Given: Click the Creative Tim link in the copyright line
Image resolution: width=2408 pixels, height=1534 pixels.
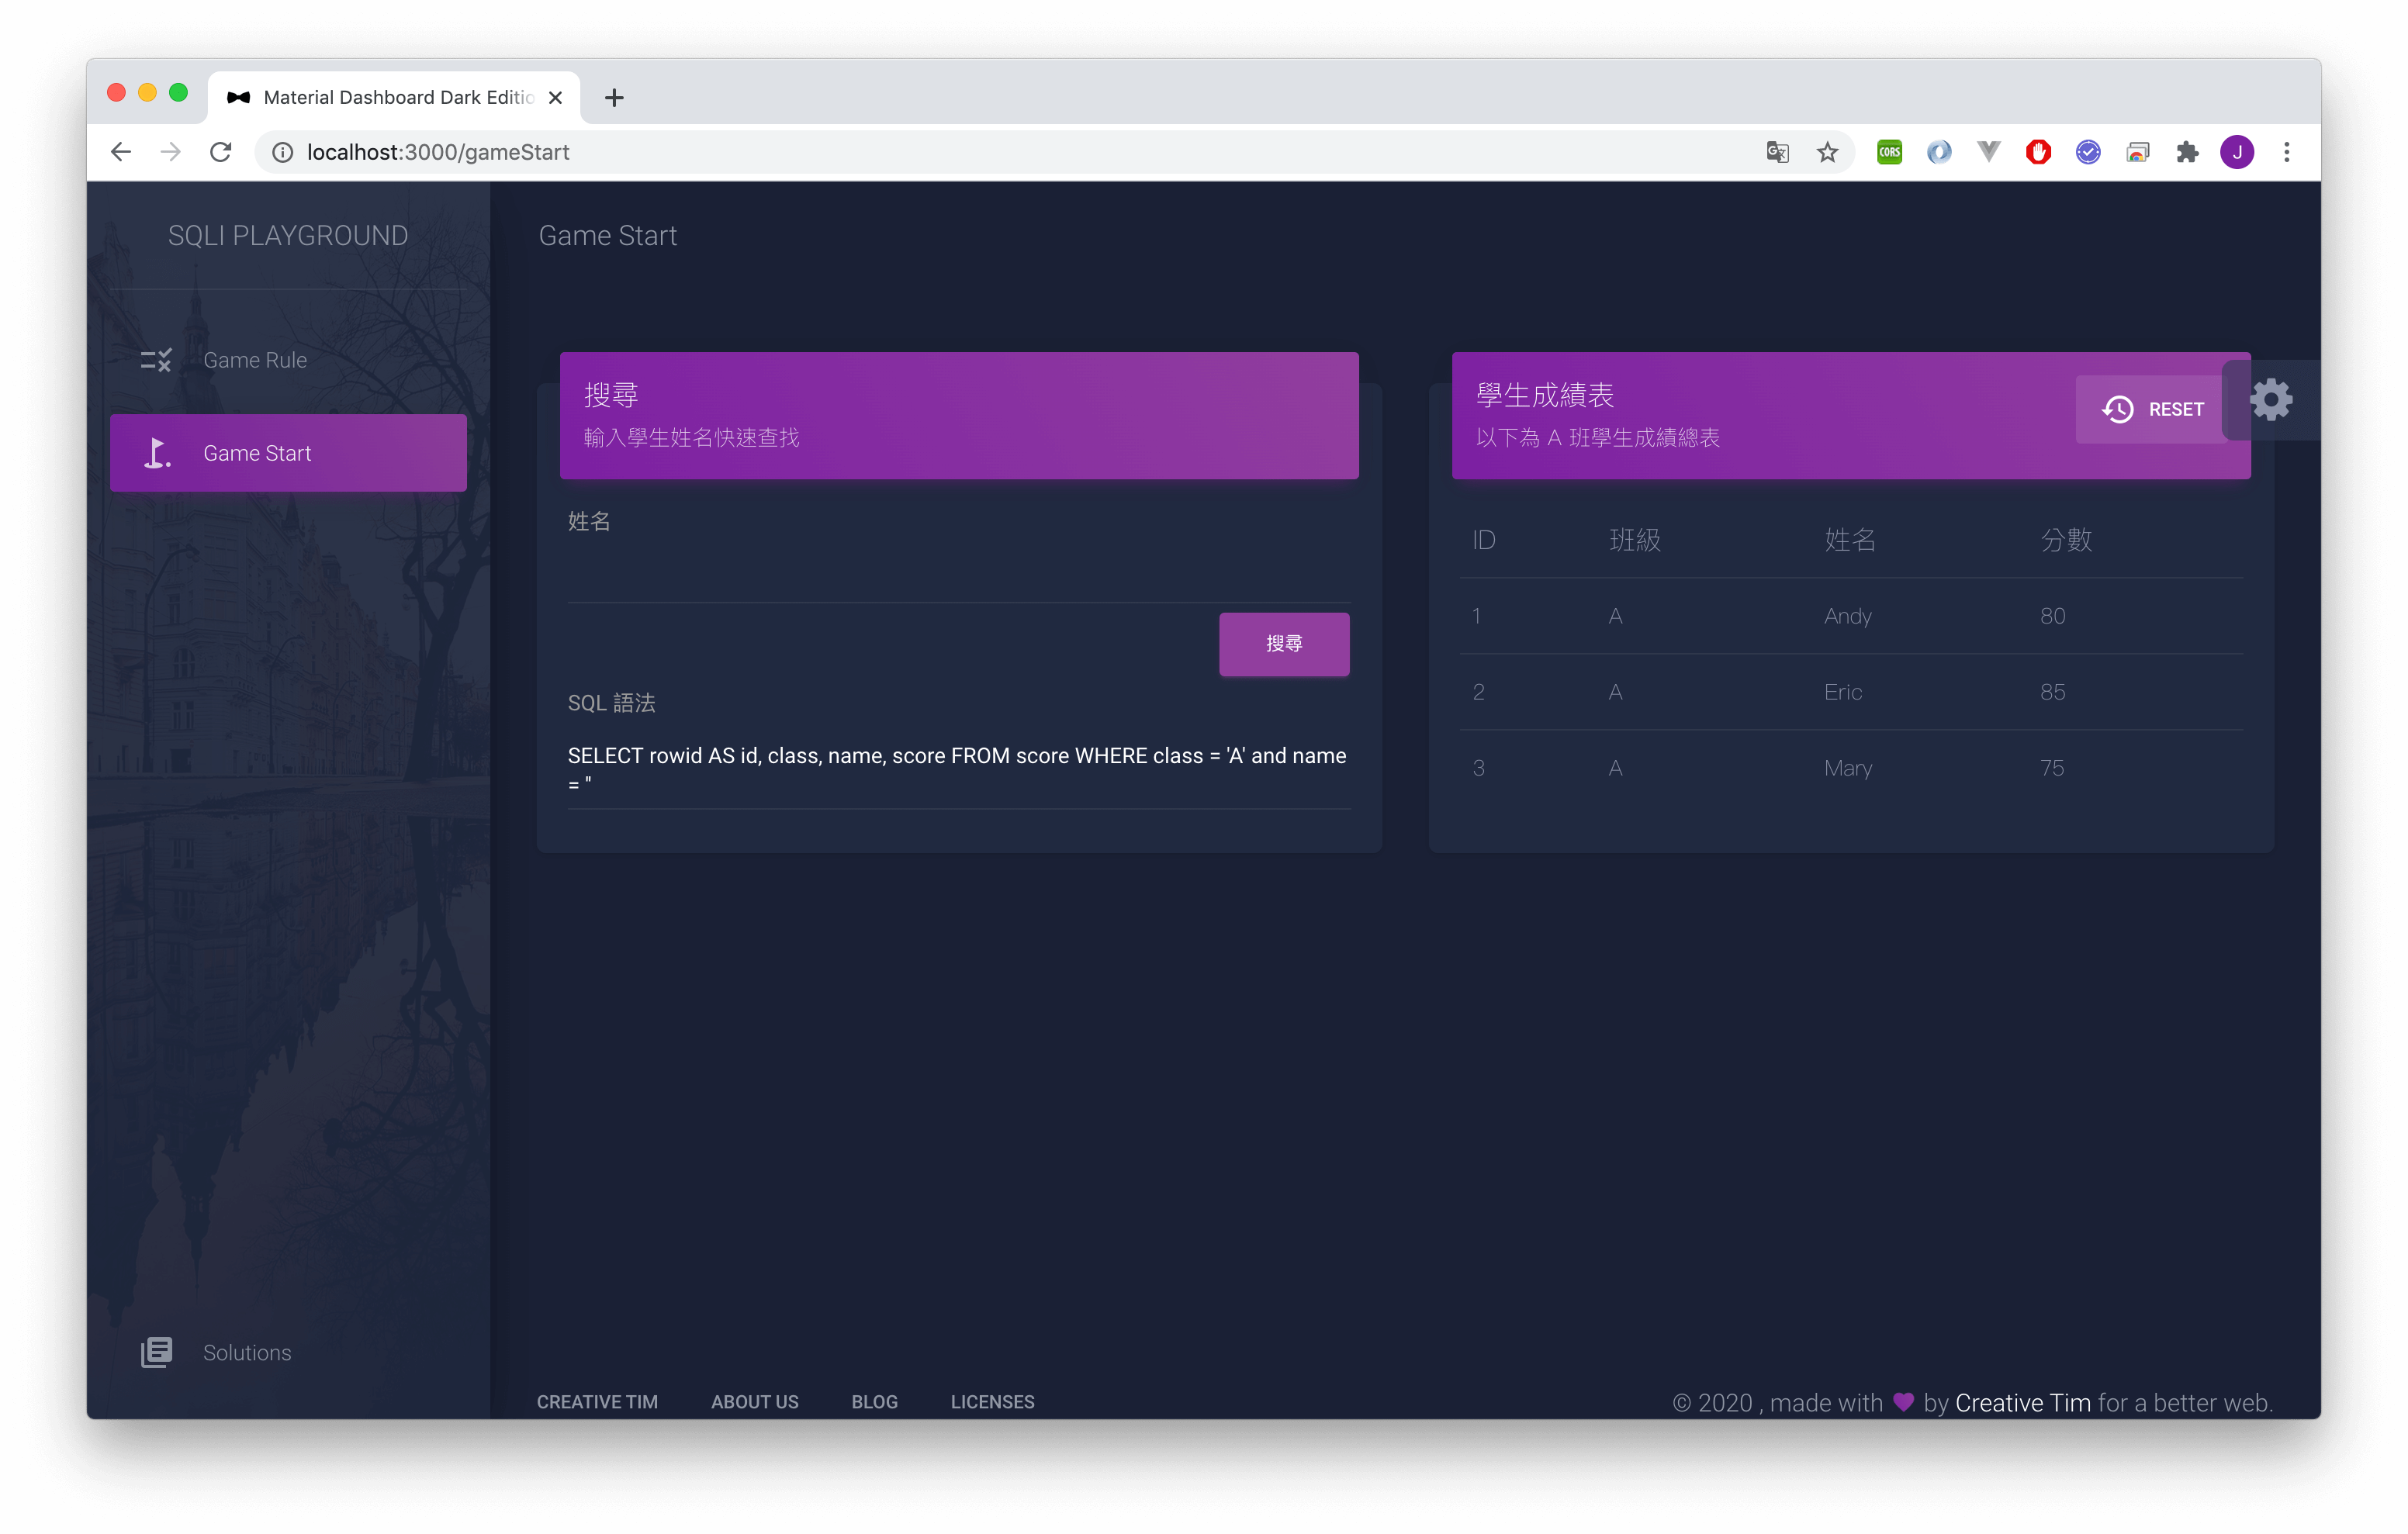Looking at the screenshot, I should [2022, 1403].
